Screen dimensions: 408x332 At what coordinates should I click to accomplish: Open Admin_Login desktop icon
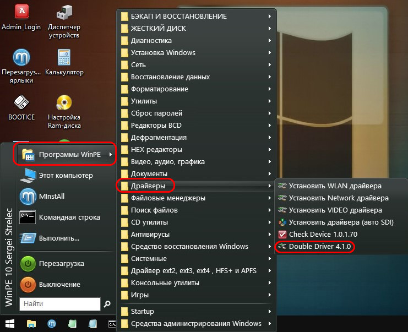point(21,17)
